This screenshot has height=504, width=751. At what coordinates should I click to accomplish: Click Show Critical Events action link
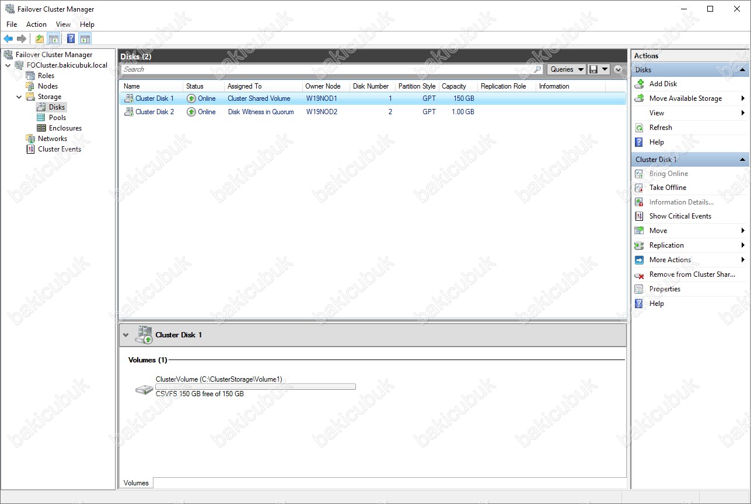coord(680,216)
